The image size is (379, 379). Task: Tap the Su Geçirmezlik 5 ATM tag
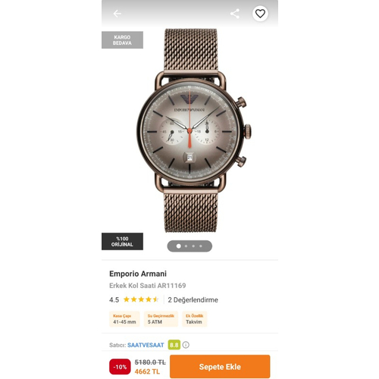[x=161, y=319]
